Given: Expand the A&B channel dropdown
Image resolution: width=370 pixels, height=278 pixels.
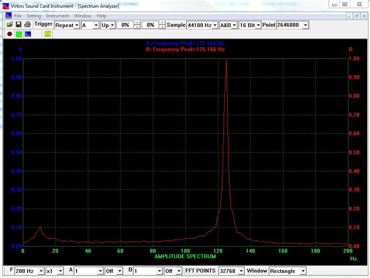Looking at the screenshot, I should [234, 25].
